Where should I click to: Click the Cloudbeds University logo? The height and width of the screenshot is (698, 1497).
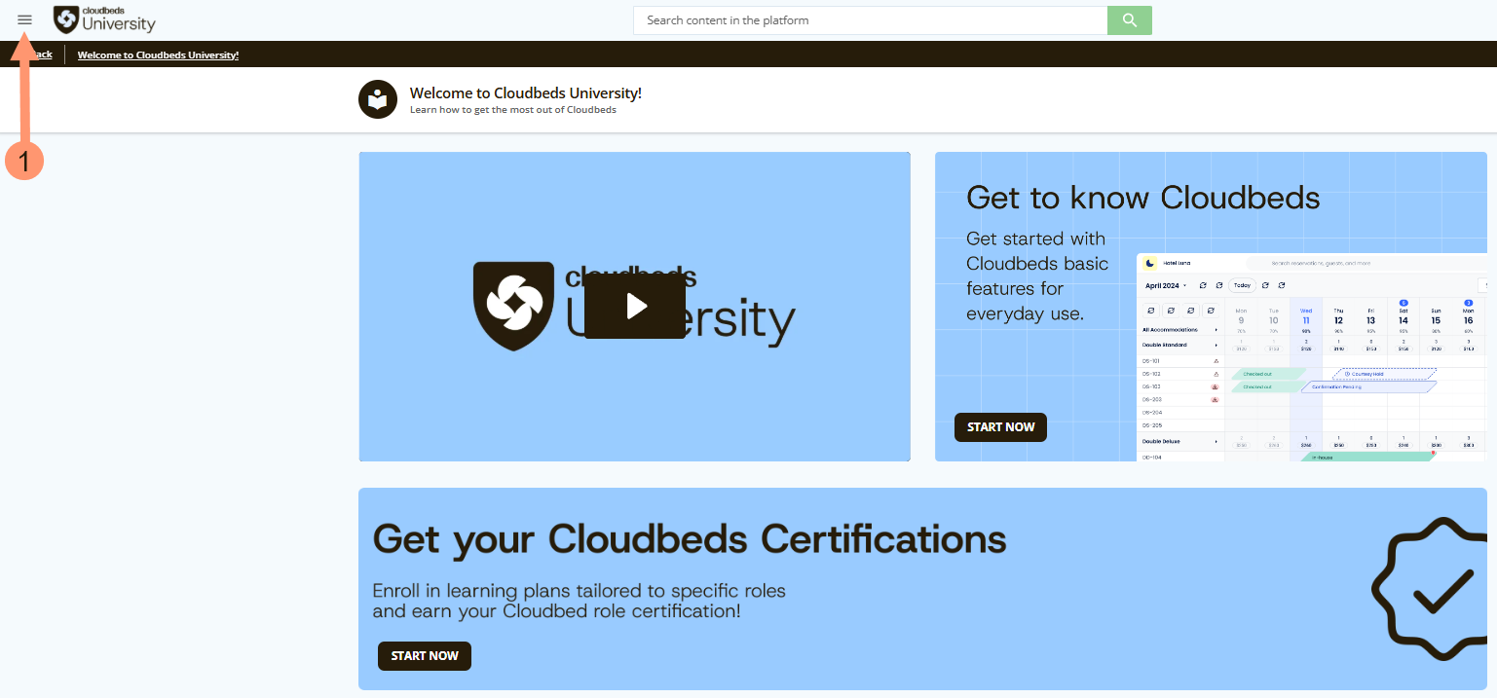point(104,19)
